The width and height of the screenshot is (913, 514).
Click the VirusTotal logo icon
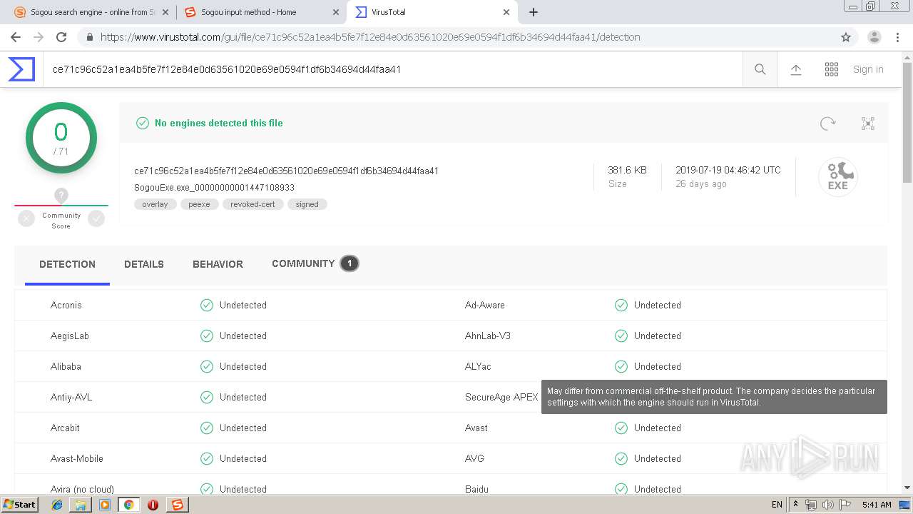coord(21,69)
